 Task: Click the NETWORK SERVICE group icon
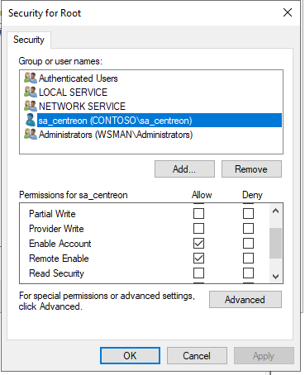[x=31, y=106]
